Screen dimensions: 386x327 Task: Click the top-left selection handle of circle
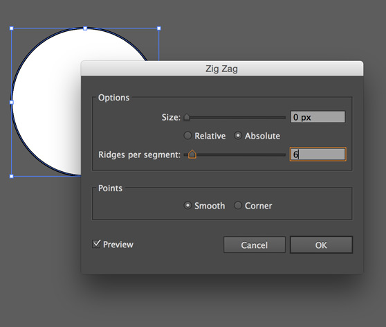(12, 28)
